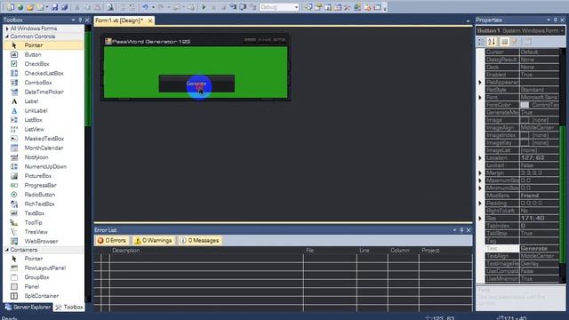The width and height of the screenshot is (569, 320).
Task: Click the Generate button on the form
Action: pos(196,84)
